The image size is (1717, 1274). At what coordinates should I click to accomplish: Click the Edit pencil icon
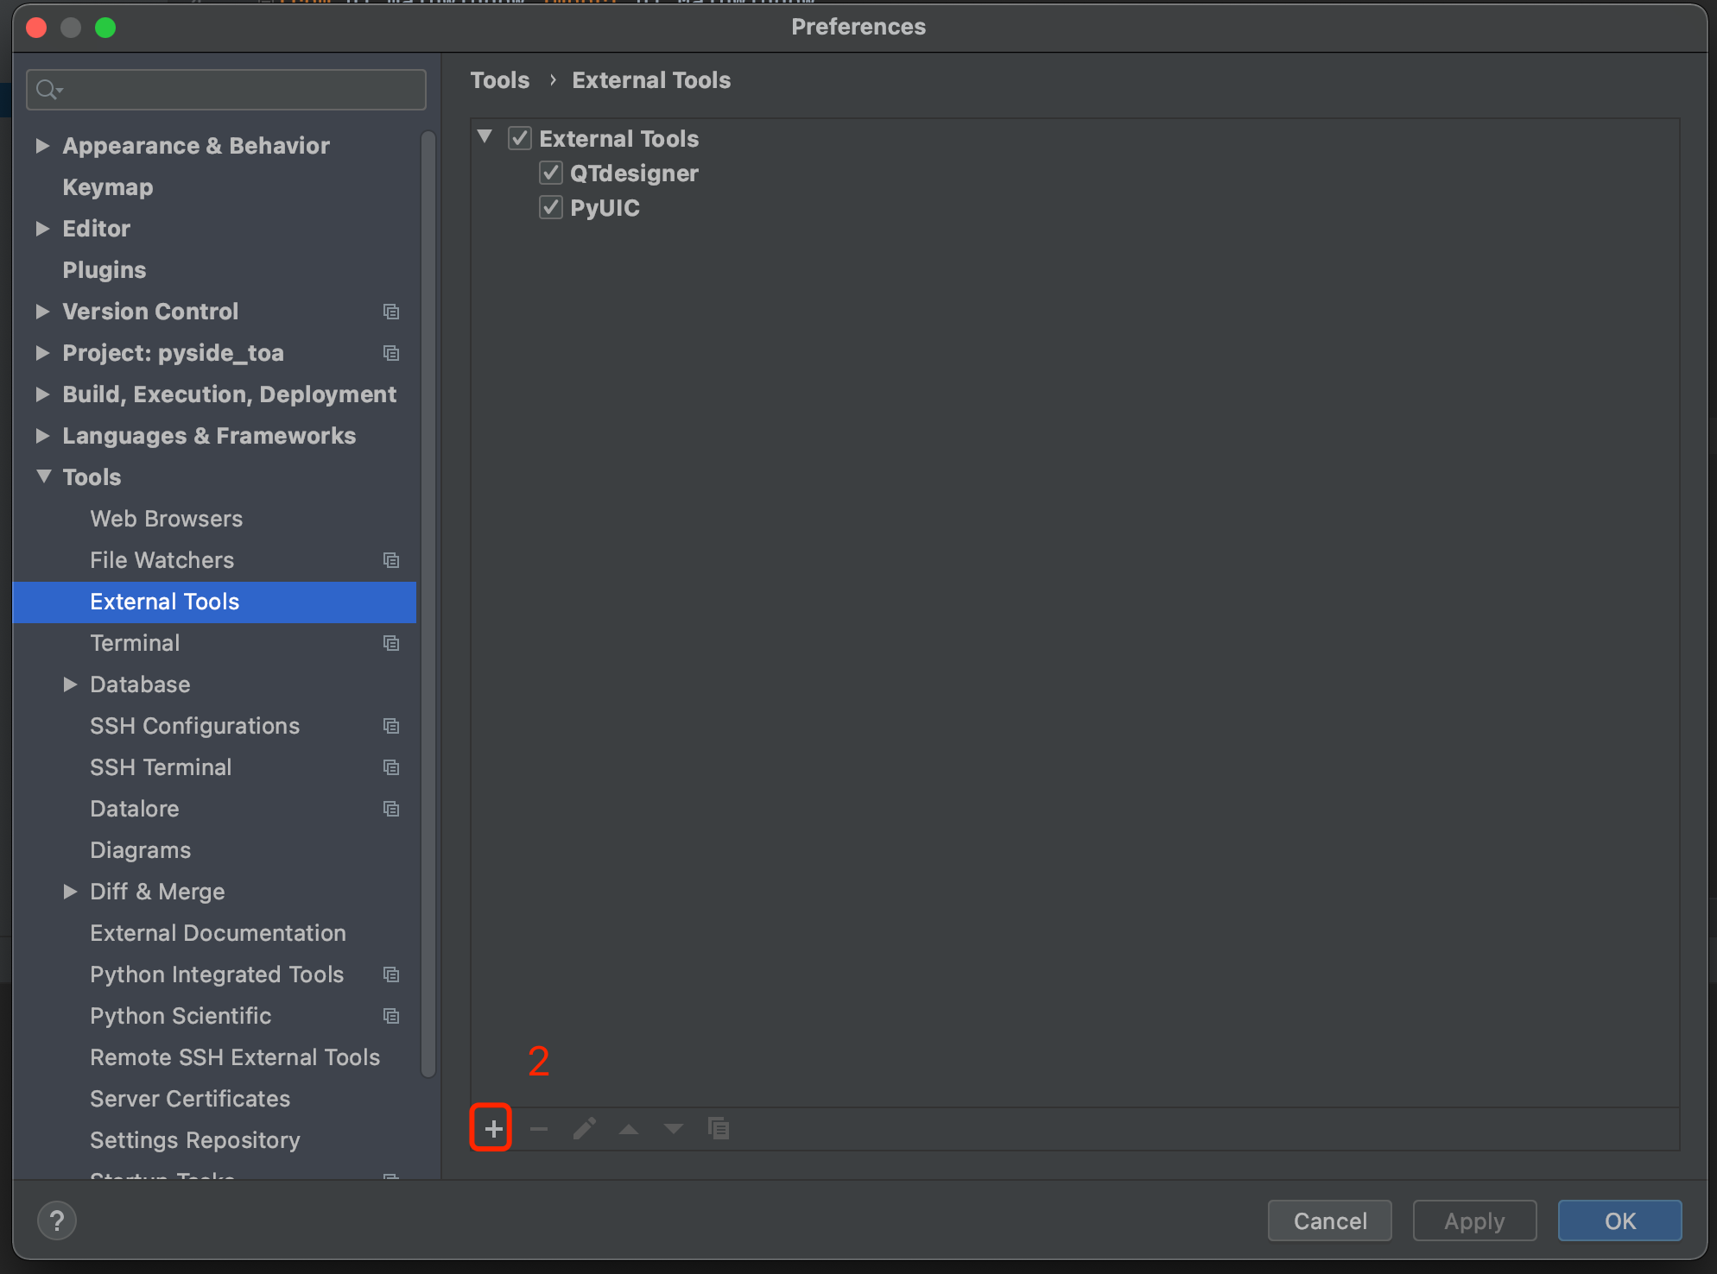[x=585, y=1128]
